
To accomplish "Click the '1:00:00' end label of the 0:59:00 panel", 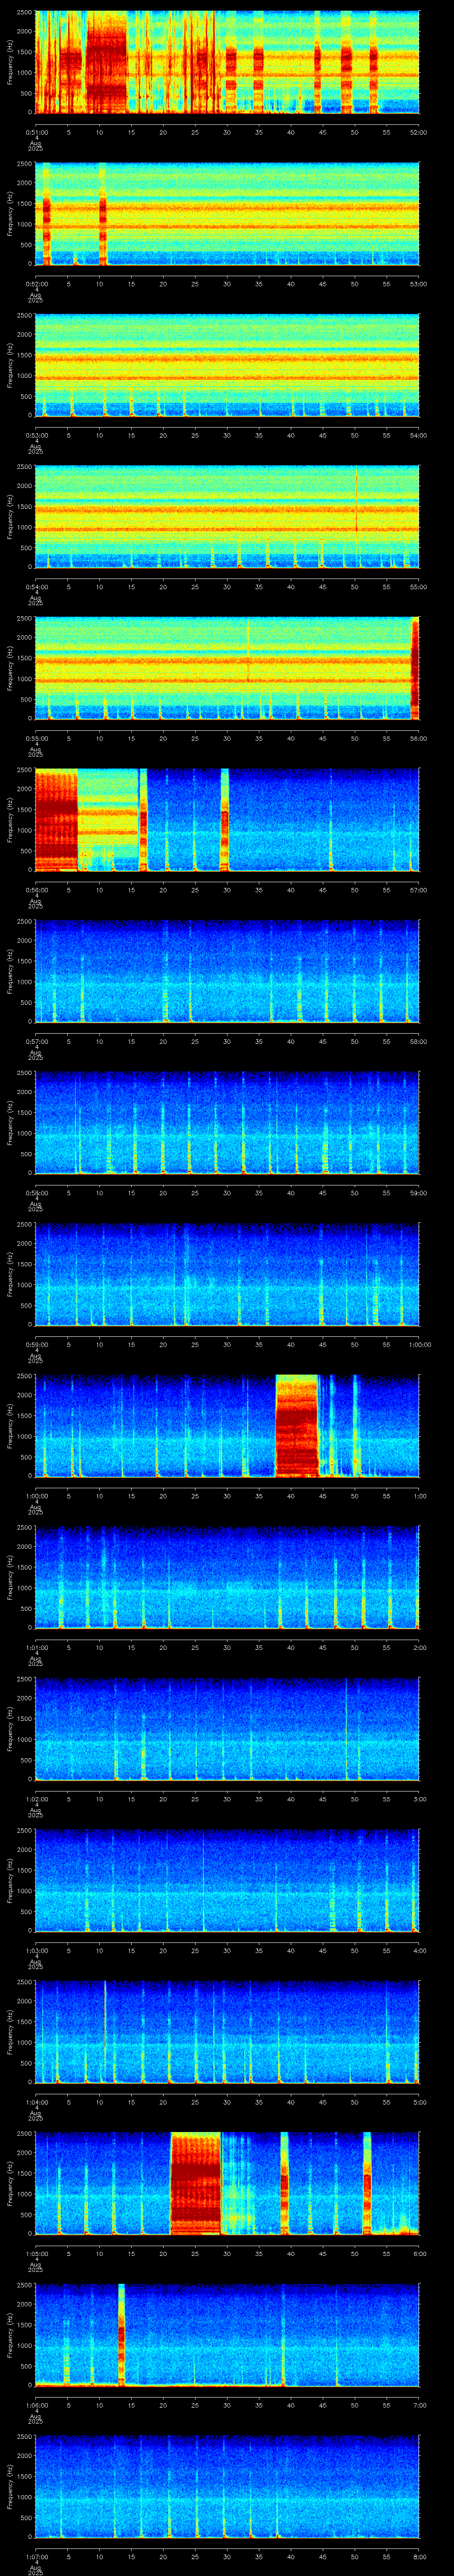I will pos(420,1345).
